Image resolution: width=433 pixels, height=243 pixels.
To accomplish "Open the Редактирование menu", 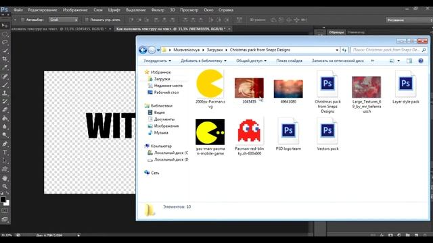I will tap(43, 10).
